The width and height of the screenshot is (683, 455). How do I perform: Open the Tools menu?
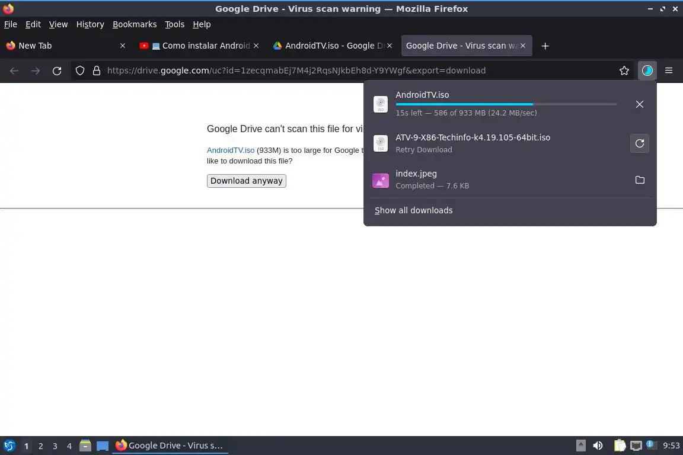pyautogui.click(x=175, y=24)
